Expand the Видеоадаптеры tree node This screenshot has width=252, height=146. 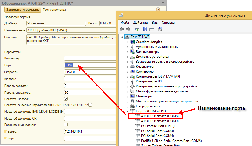(x=127, y=52)
